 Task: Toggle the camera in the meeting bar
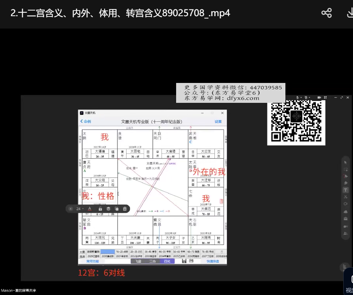pyautogui.click(x=319, y=98)
